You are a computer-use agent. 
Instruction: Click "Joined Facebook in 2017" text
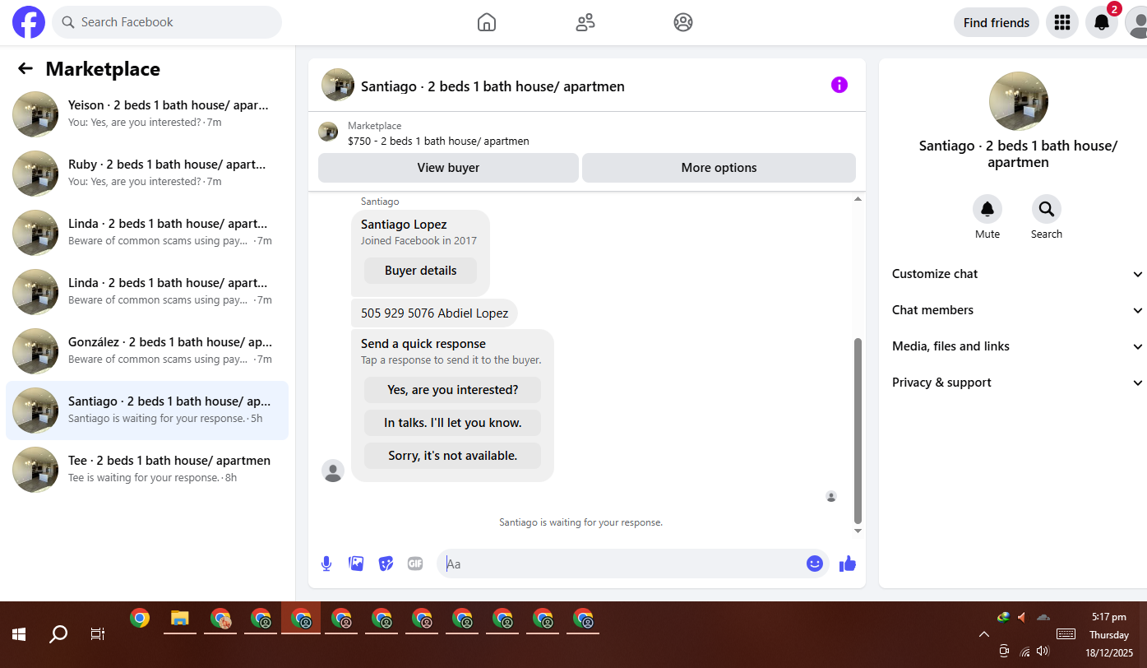coord(419,241)
